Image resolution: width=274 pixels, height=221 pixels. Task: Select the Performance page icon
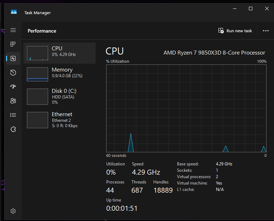(x=13, y=58)
